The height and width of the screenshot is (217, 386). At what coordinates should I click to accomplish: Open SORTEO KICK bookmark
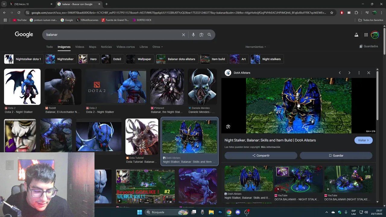pyautogui.click(x=142, y=20)
